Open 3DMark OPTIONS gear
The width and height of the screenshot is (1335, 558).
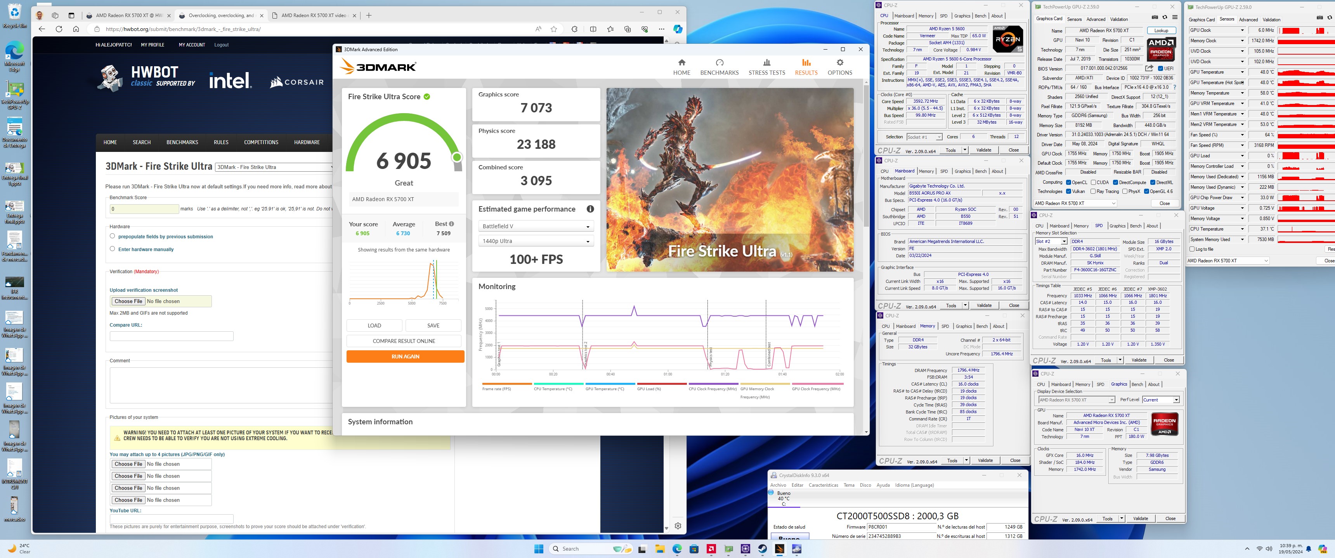[x=839, y=67]
